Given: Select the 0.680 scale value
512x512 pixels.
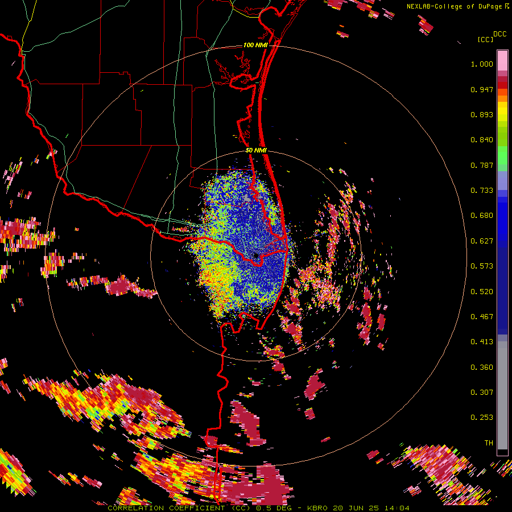Looking at the screenshot, I should coord(482,216).
